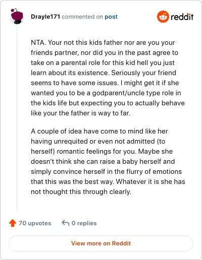Click the line "learn about its existence."
The image size is (202, 260).
[x=70, y=73]
